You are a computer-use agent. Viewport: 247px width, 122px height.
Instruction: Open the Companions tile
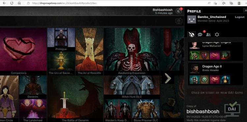click(x=23, y=51)
